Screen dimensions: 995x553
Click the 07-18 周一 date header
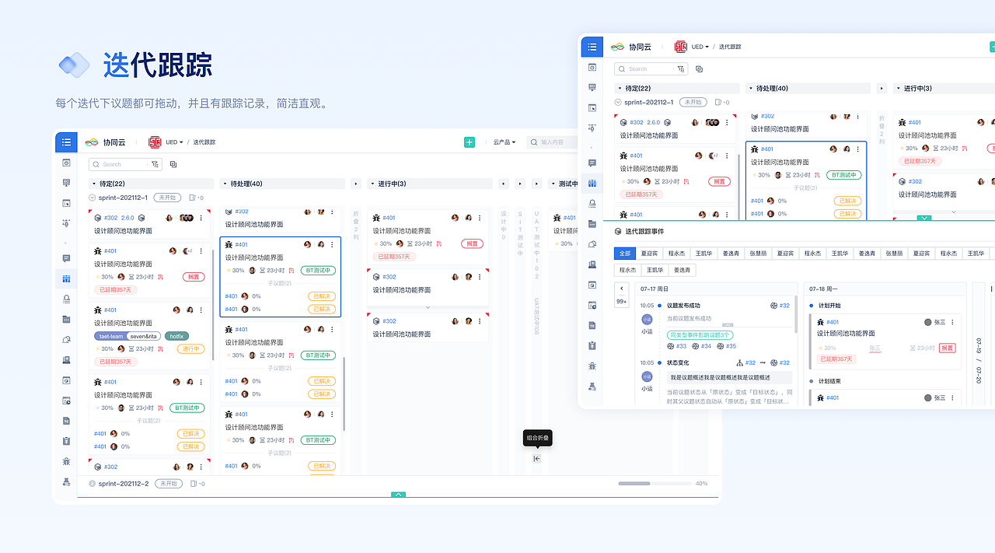(x=823, y=289)
